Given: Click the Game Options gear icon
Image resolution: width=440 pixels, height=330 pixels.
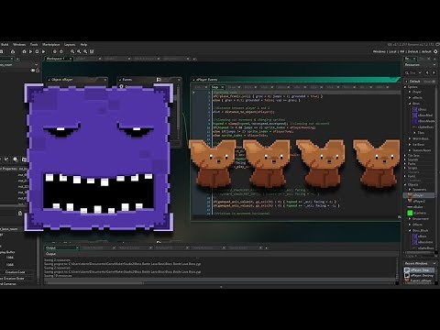Looking at the screenshot, I should [x=55, y=51].
